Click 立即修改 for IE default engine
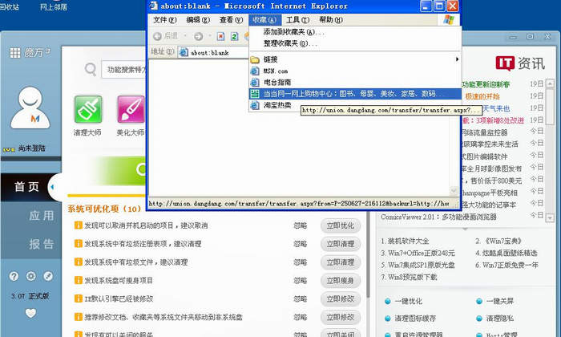561x337 pixels. pyautogui.click(x=341, y=298)
